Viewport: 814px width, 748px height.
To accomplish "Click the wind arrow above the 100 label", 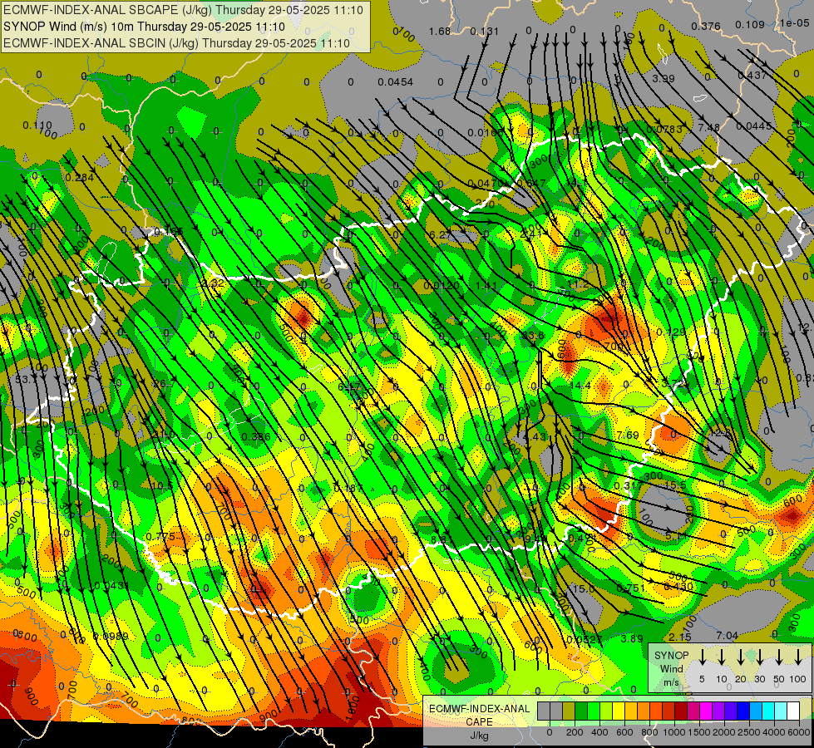I will (798, 657).
